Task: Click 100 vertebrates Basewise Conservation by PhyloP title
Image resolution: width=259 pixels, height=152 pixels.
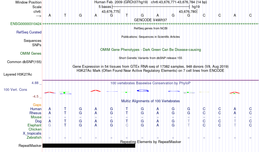Action: point(150,83)
